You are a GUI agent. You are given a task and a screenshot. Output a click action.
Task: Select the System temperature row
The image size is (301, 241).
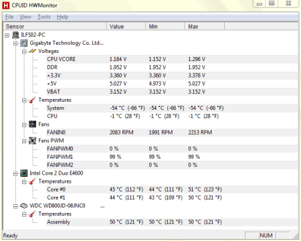(x=172, y=108)
